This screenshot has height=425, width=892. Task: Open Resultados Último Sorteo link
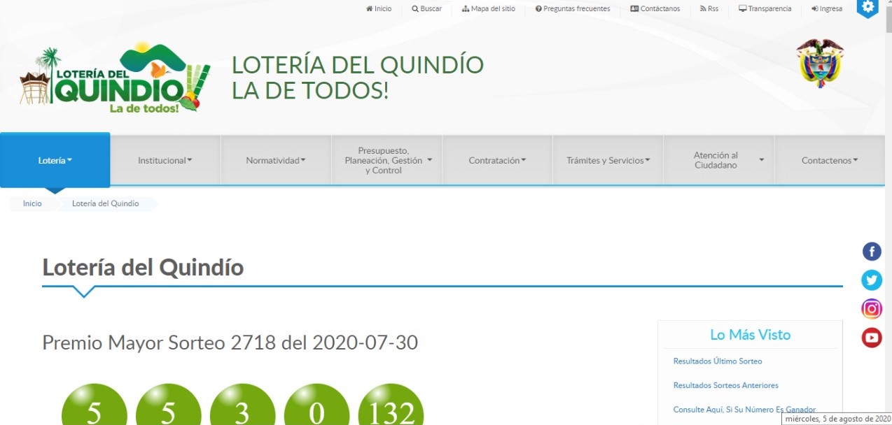tap(718, 361)
